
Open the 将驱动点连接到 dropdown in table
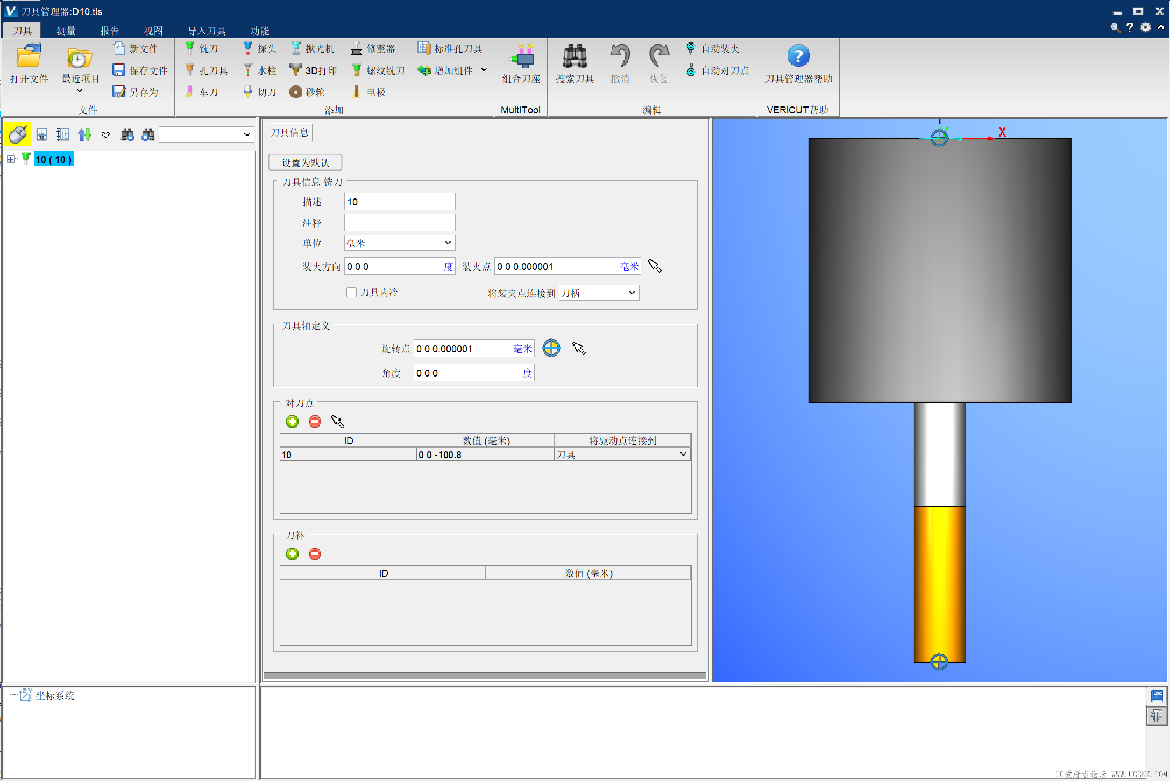pyautogui.click(x=683, y=455)
